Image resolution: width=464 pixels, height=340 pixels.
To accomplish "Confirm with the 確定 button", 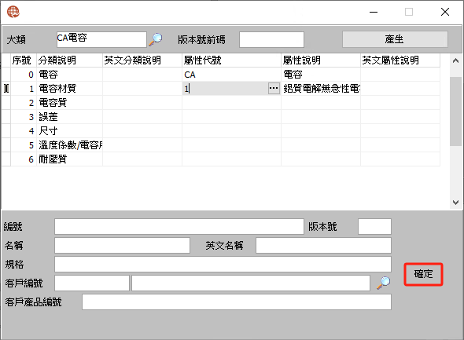I will pyautogui.click(x=423, y=274).
